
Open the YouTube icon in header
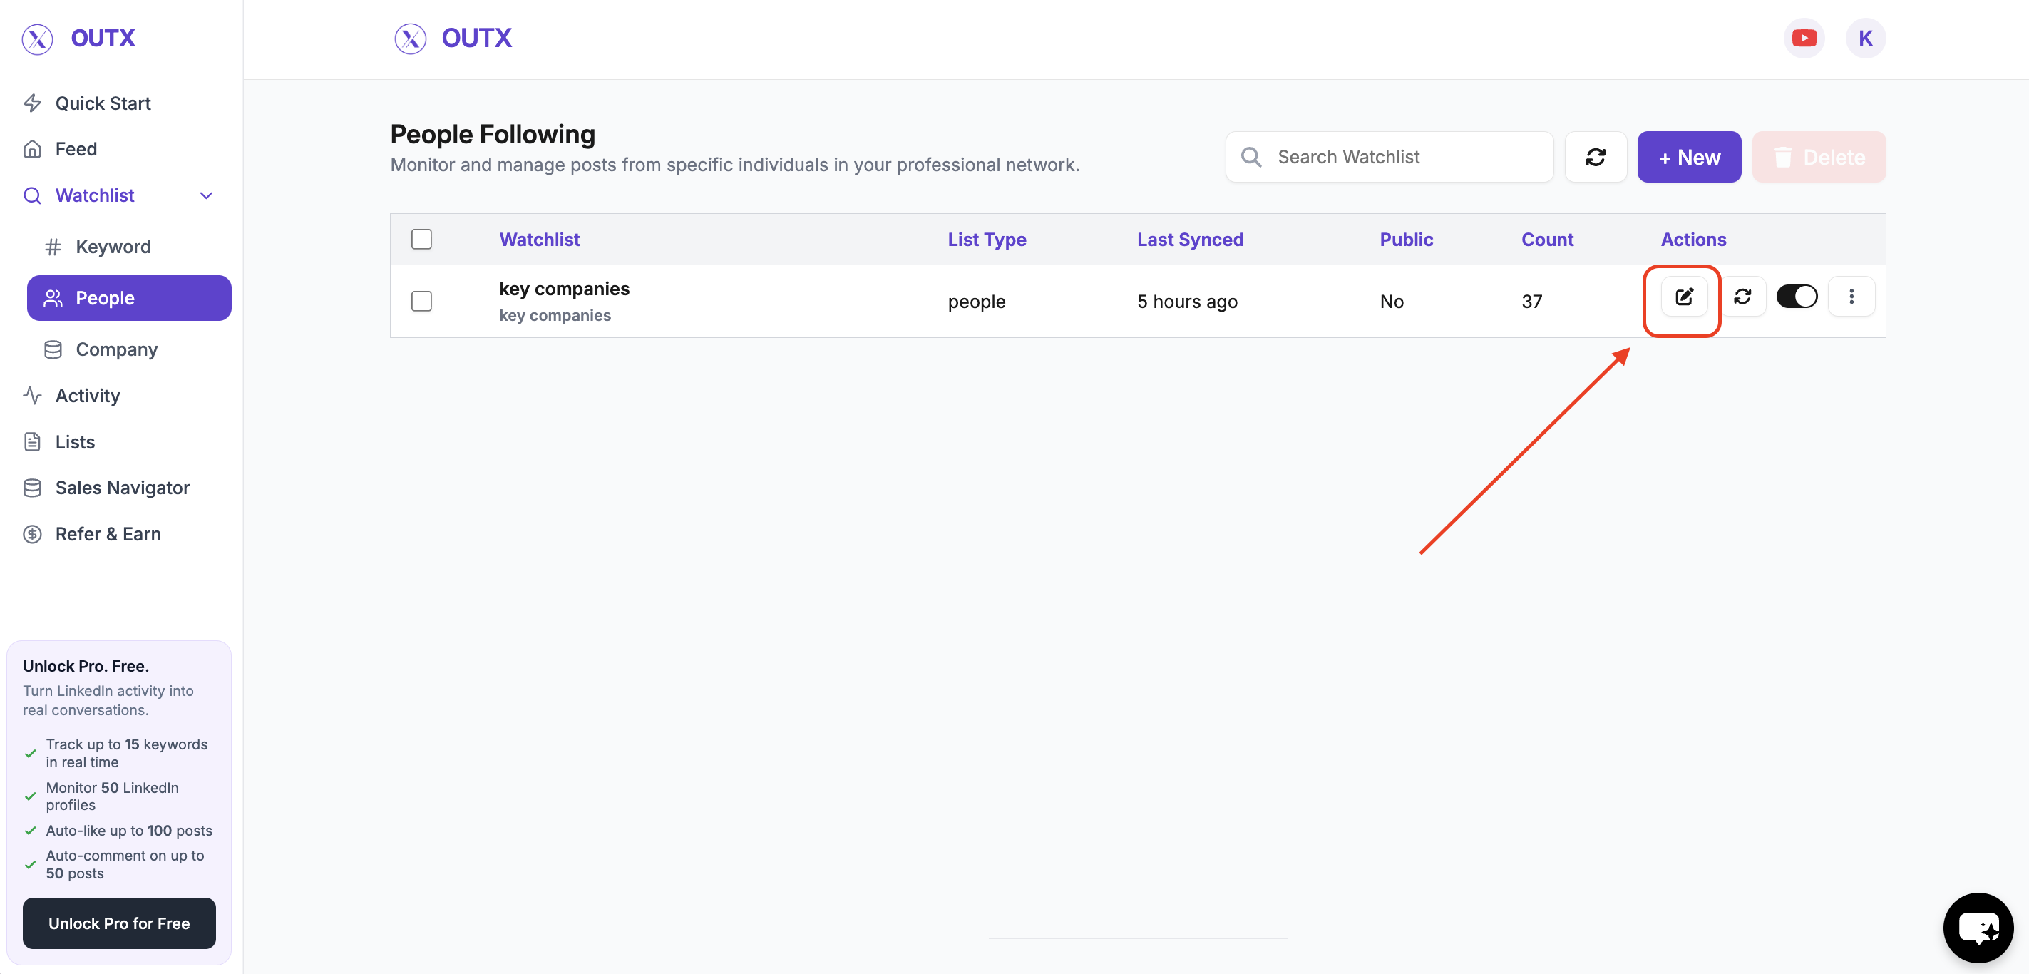1804,38
